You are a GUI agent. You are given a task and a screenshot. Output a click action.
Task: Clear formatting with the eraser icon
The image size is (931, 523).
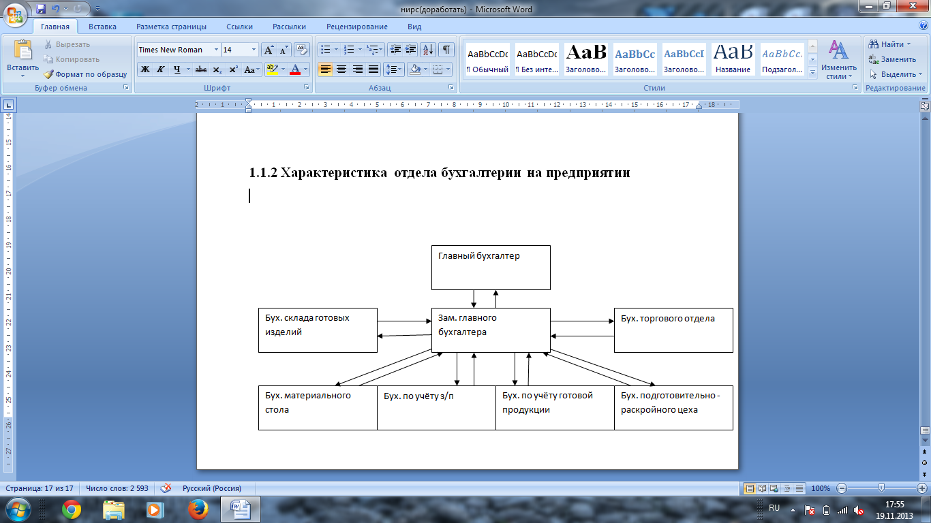point(301,50)
